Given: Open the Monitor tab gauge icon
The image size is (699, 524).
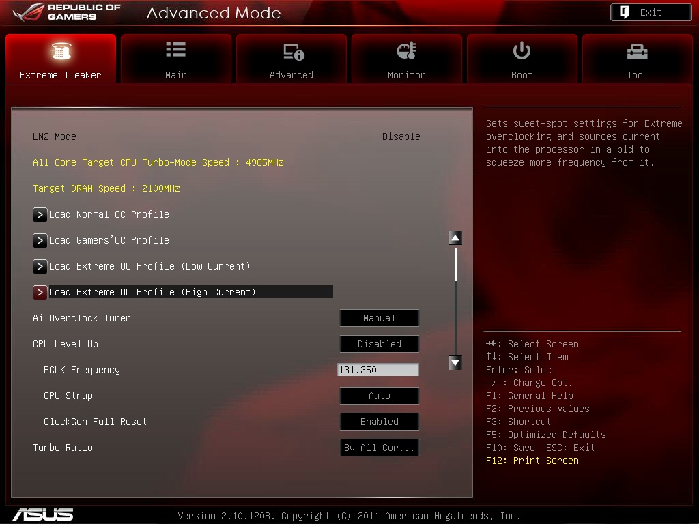Looking at the screenshot, I should pyautogui.click(x=406, y=50).
